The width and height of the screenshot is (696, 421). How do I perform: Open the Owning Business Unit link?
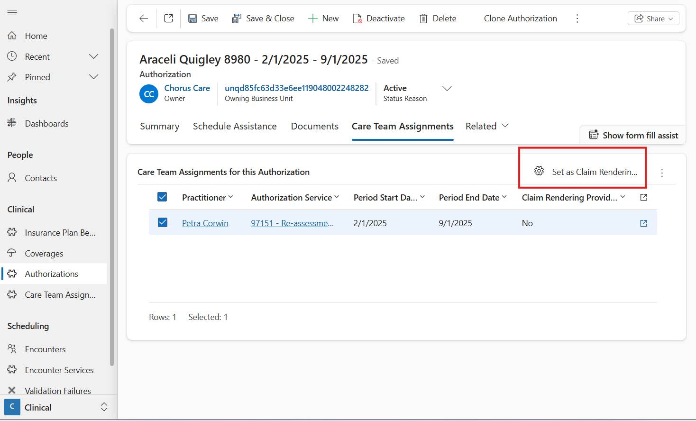click(x=296, y=88)
